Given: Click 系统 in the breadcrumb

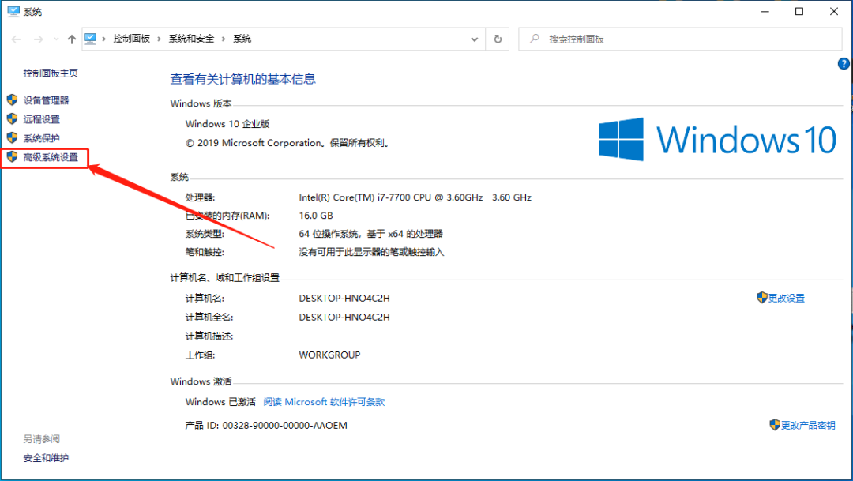Looking at the screenshot, I should [x=242, y=39].
